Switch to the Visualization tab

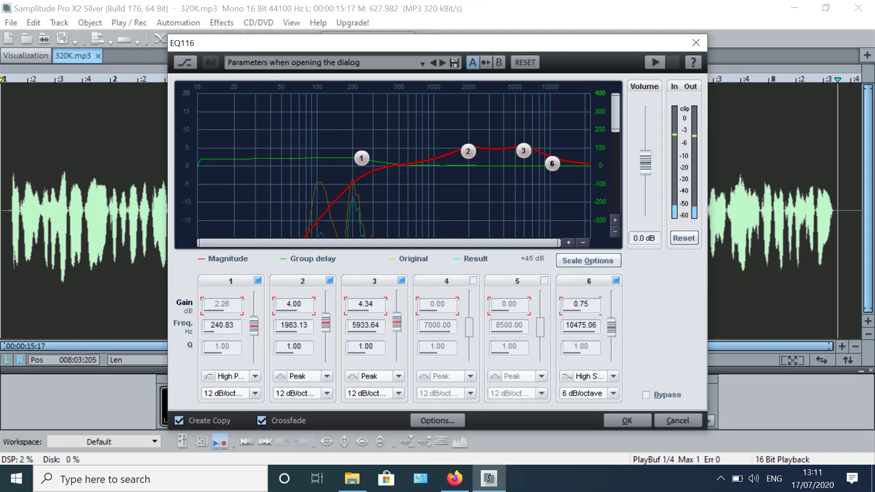pyautogui.click(x=26, y=56)
